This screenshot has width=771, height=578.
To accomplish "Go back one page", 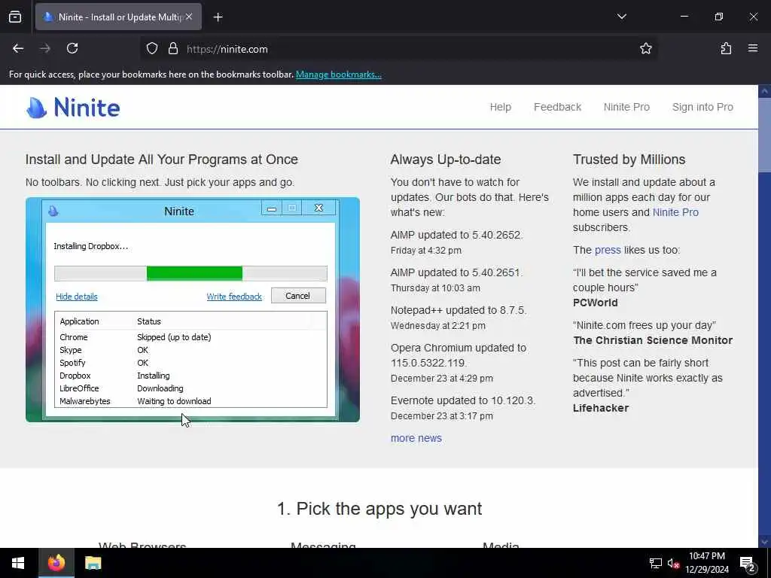I will (x=18, y=49).
